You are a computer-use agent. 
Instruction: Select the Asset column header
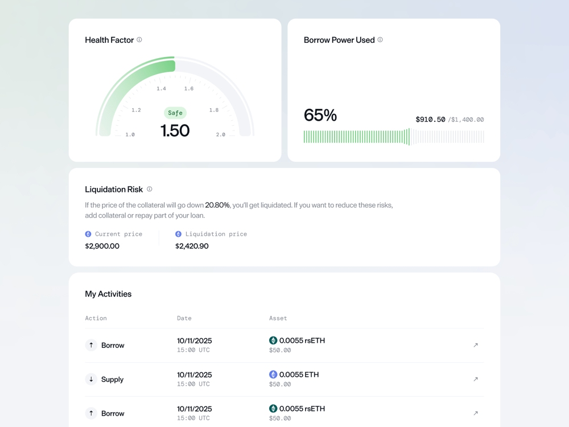[x=278, y=318]
